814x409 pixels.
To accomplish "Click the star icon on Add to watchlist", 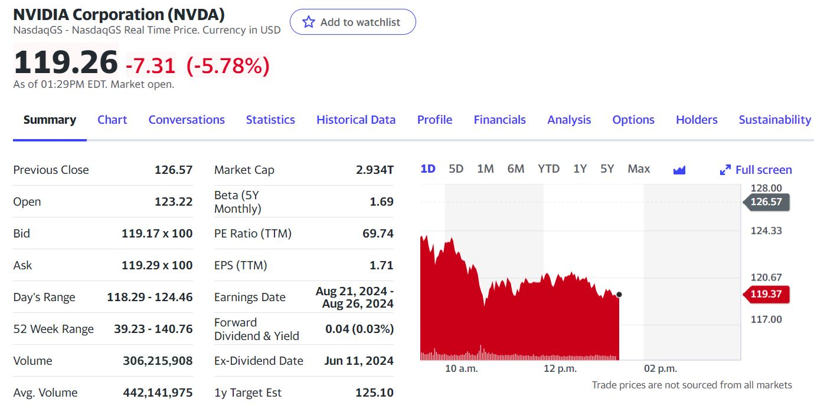I will click(x=308, y=22).
